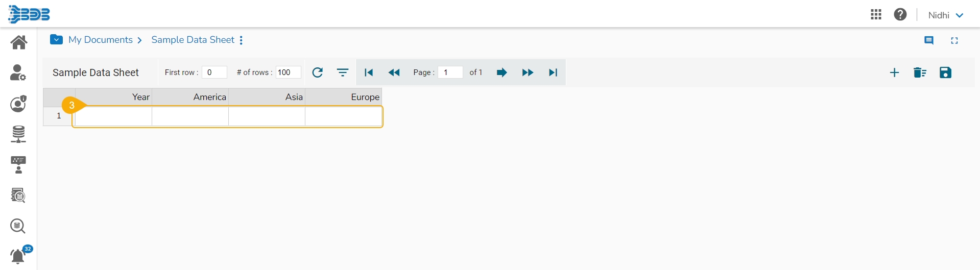The width and height of the screenshot is (980, 270).
Task: Open the filter icon in toolbar
Action: (343, 72)
